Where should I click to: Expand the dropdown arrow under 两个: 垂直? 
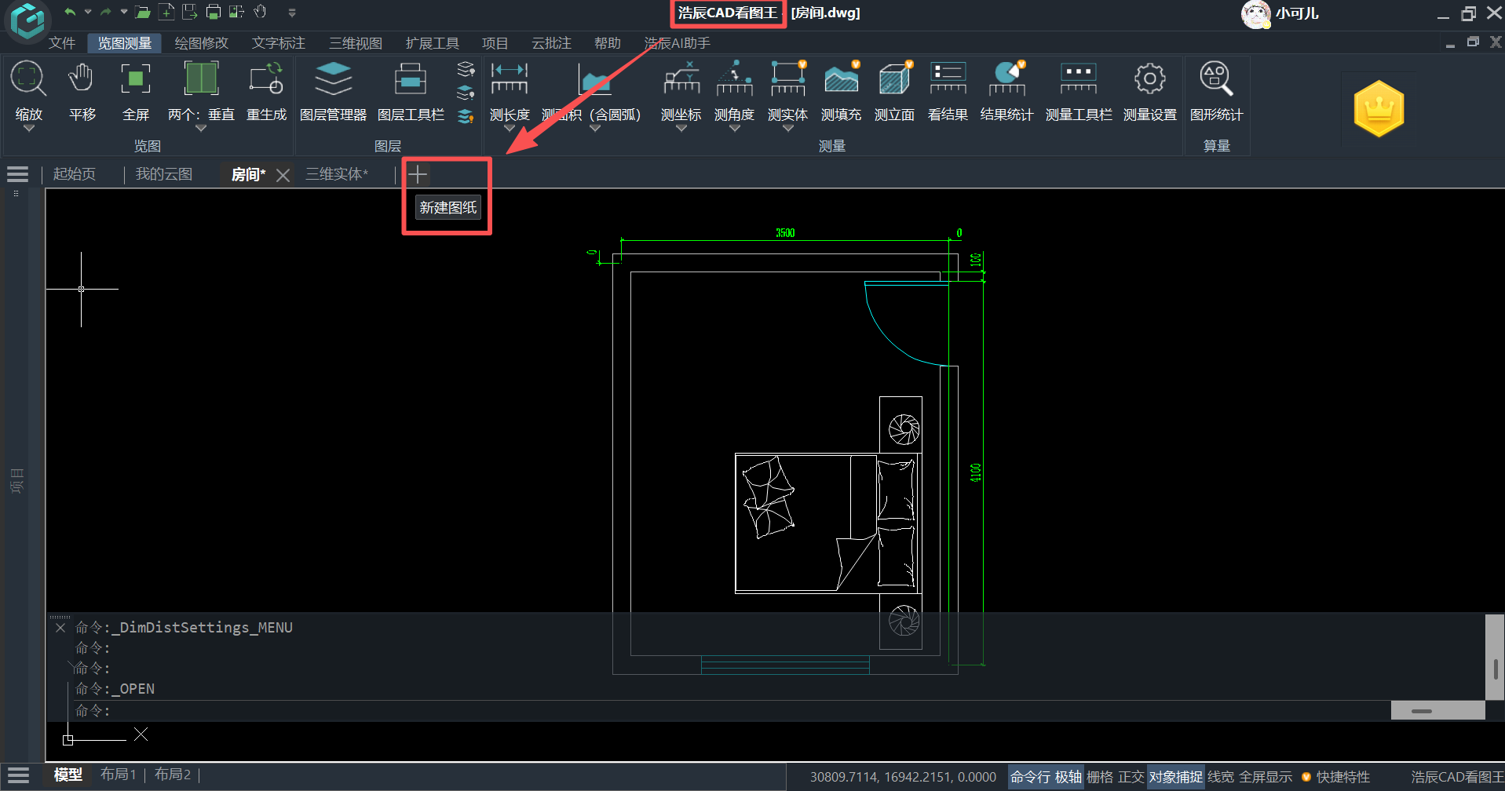tap(201, 129)
